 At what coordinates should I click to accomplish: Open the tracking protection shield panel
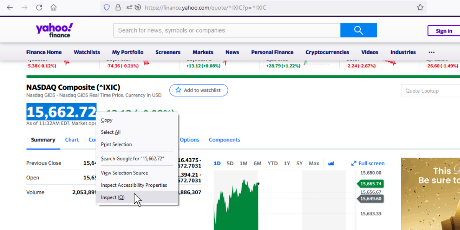(x=107, y=7)
